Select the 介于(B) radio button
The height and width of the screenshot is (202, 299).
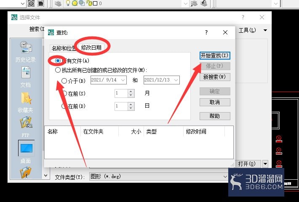[64, 81]
